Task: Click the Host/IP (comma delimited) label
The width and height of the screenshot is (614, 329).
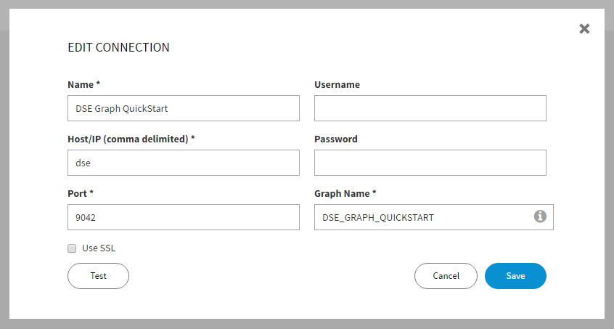Action: pos(131,139)
